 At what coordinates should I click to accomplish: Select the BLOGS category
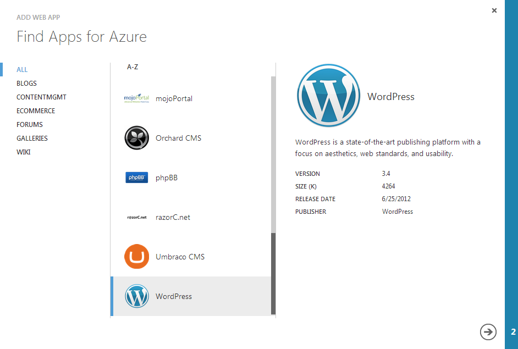27,83
